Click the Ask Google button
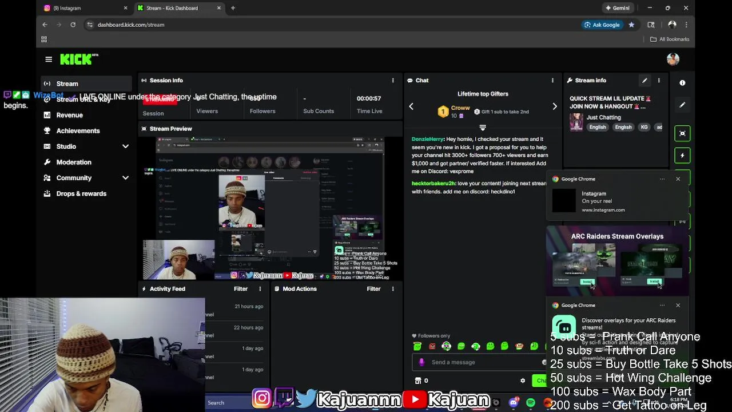 [602, 25]
